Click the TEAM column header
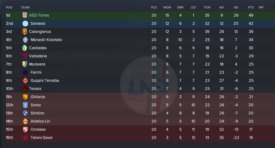 click(x=25, y=8)
